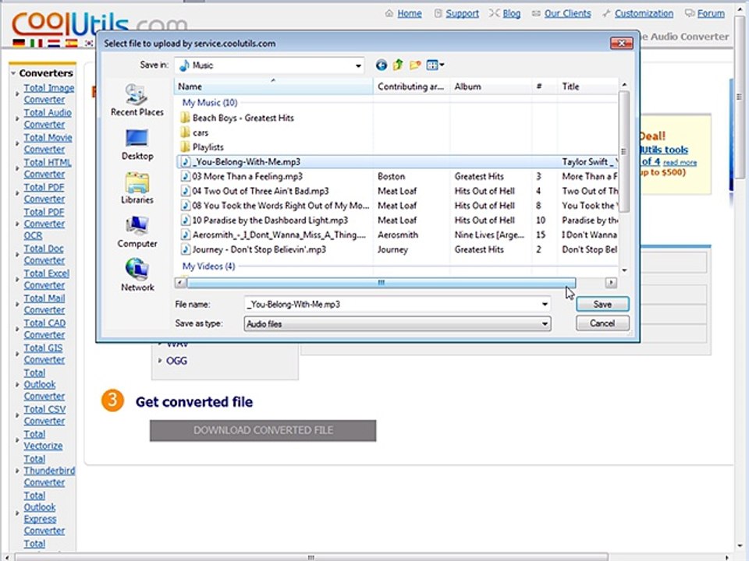Collapse the My Music (10) group

(210, 103)
